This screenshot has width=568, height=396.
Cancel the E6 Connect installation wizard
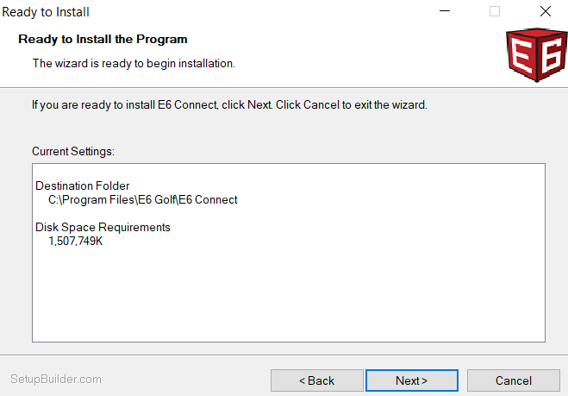pos(513,380)
